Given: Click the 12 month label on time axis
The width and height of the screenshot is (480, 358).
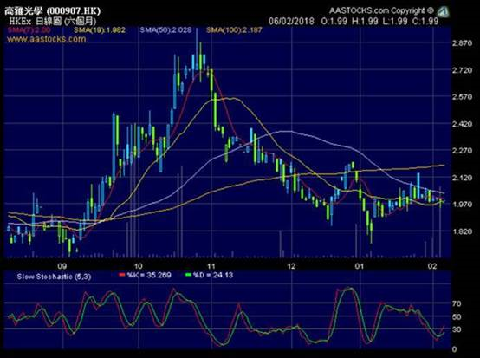Looking at the screenshot, I should click(291, 266).
